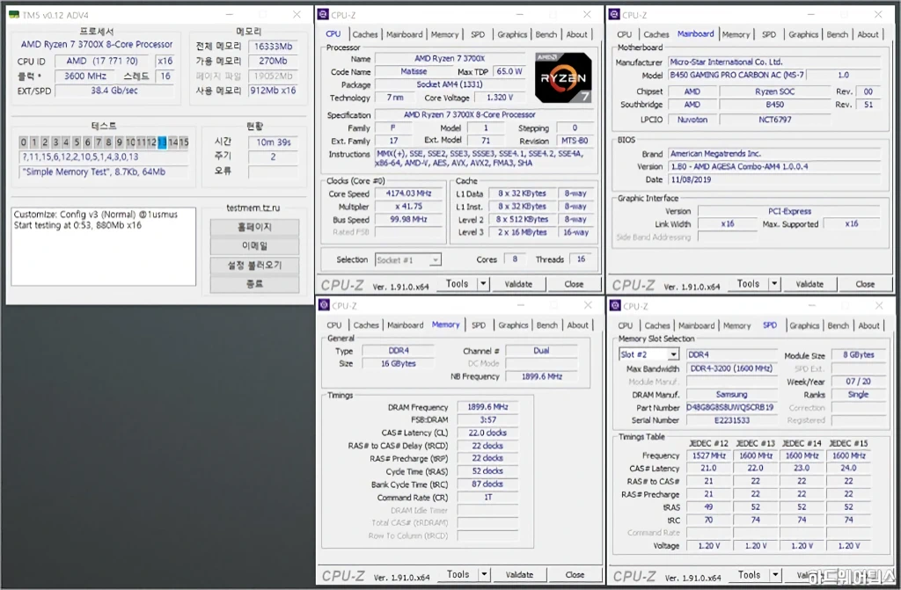Click test cell 0 in TM5 test row
901x590 pixels.
23,142
